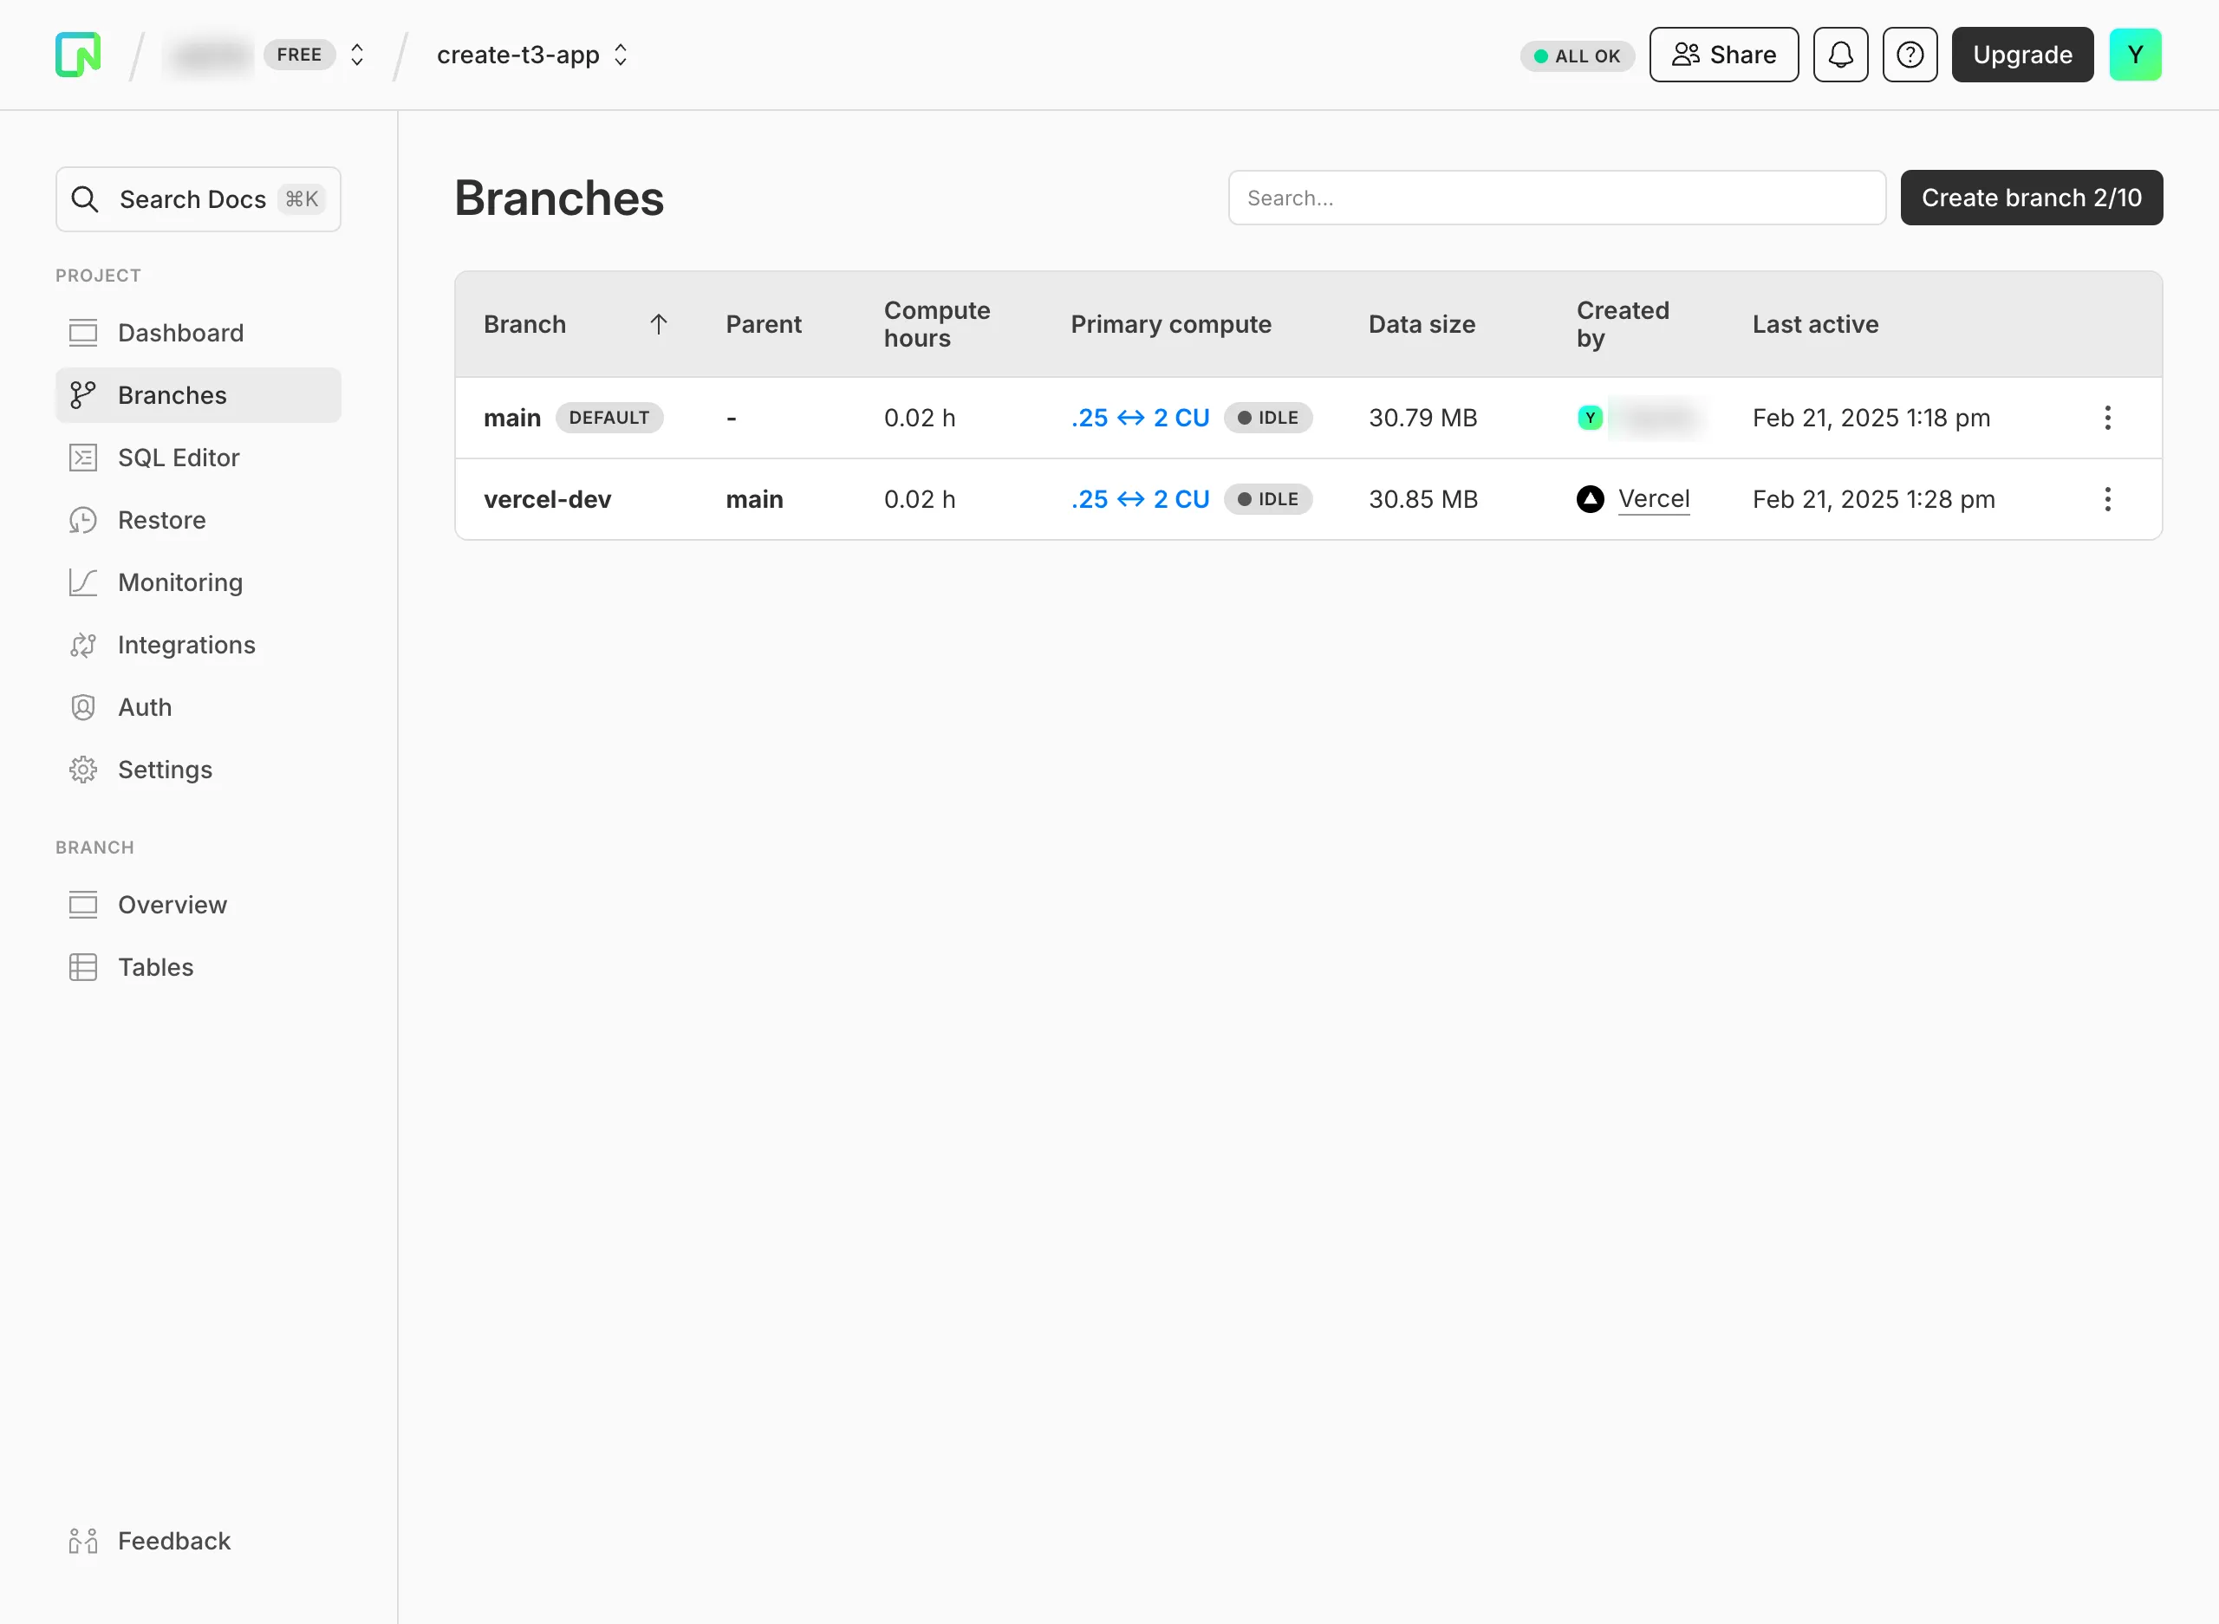Click the Auth shield icon
The height and width of the screenshot is (1624, 2219).
click(83, 707)
